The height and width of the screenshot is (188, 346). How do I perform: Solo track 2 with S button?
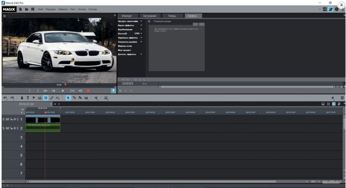(x=3, y=128)
